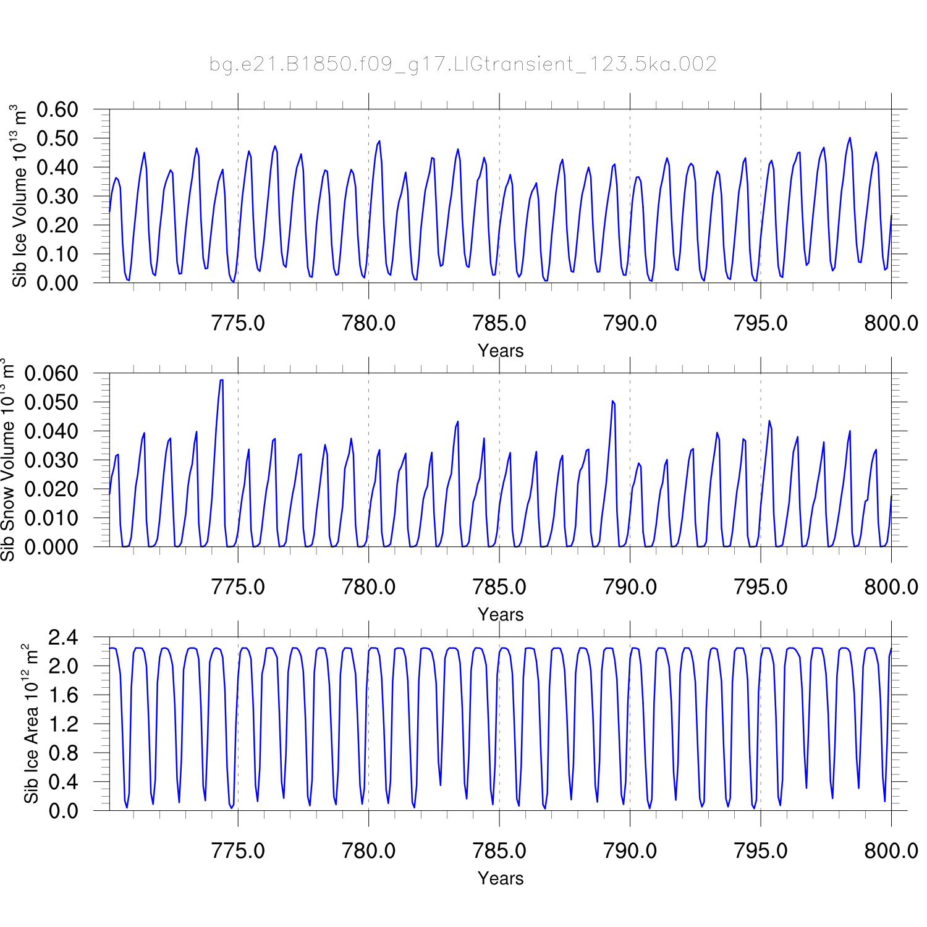Viewport: 927px width, 927px height.
Task: Click the 775.0 tick label of top plot
Action: coord(238,323)
